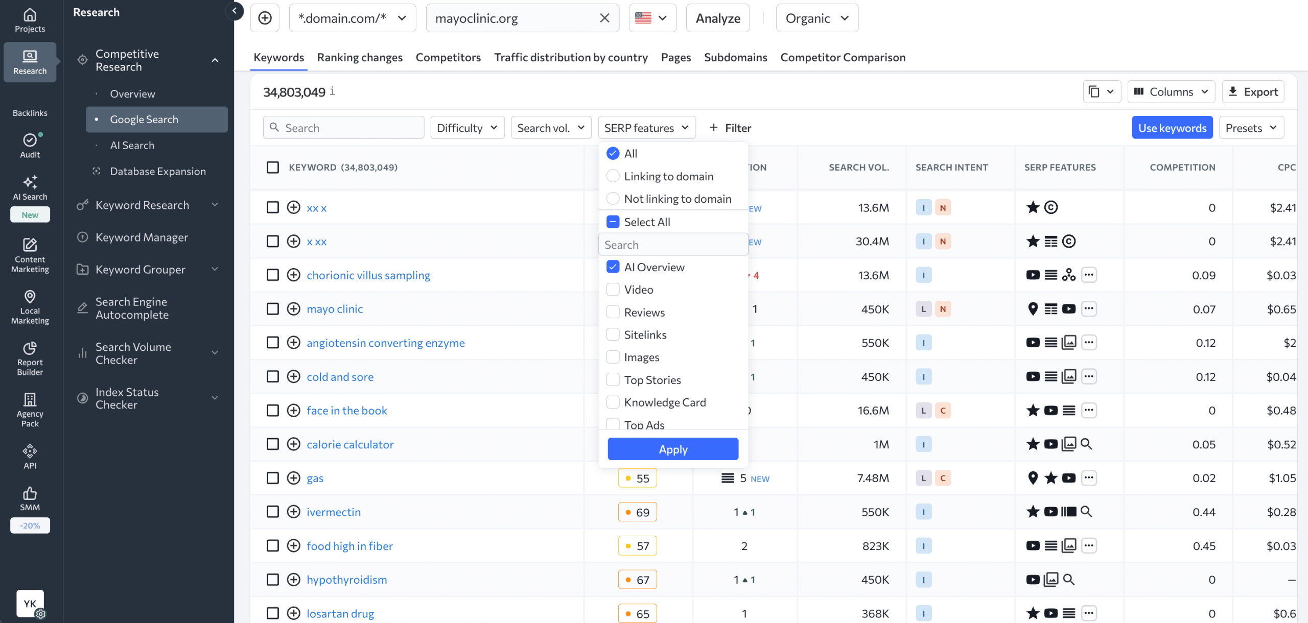Open AI Search in the sidebar
The width and height of the screenshot is (1308, 623).
[x=30, y=188]
